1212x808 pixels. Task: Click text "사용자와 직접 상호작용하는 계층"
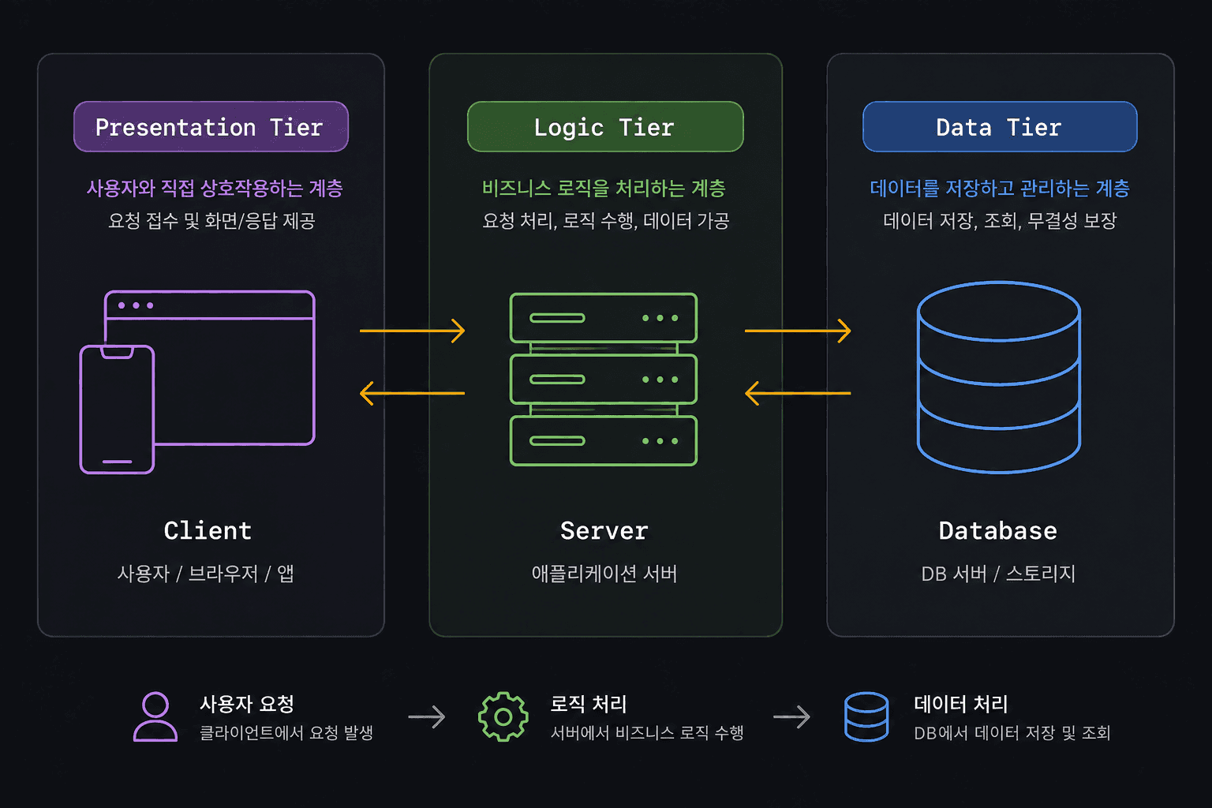215,189
